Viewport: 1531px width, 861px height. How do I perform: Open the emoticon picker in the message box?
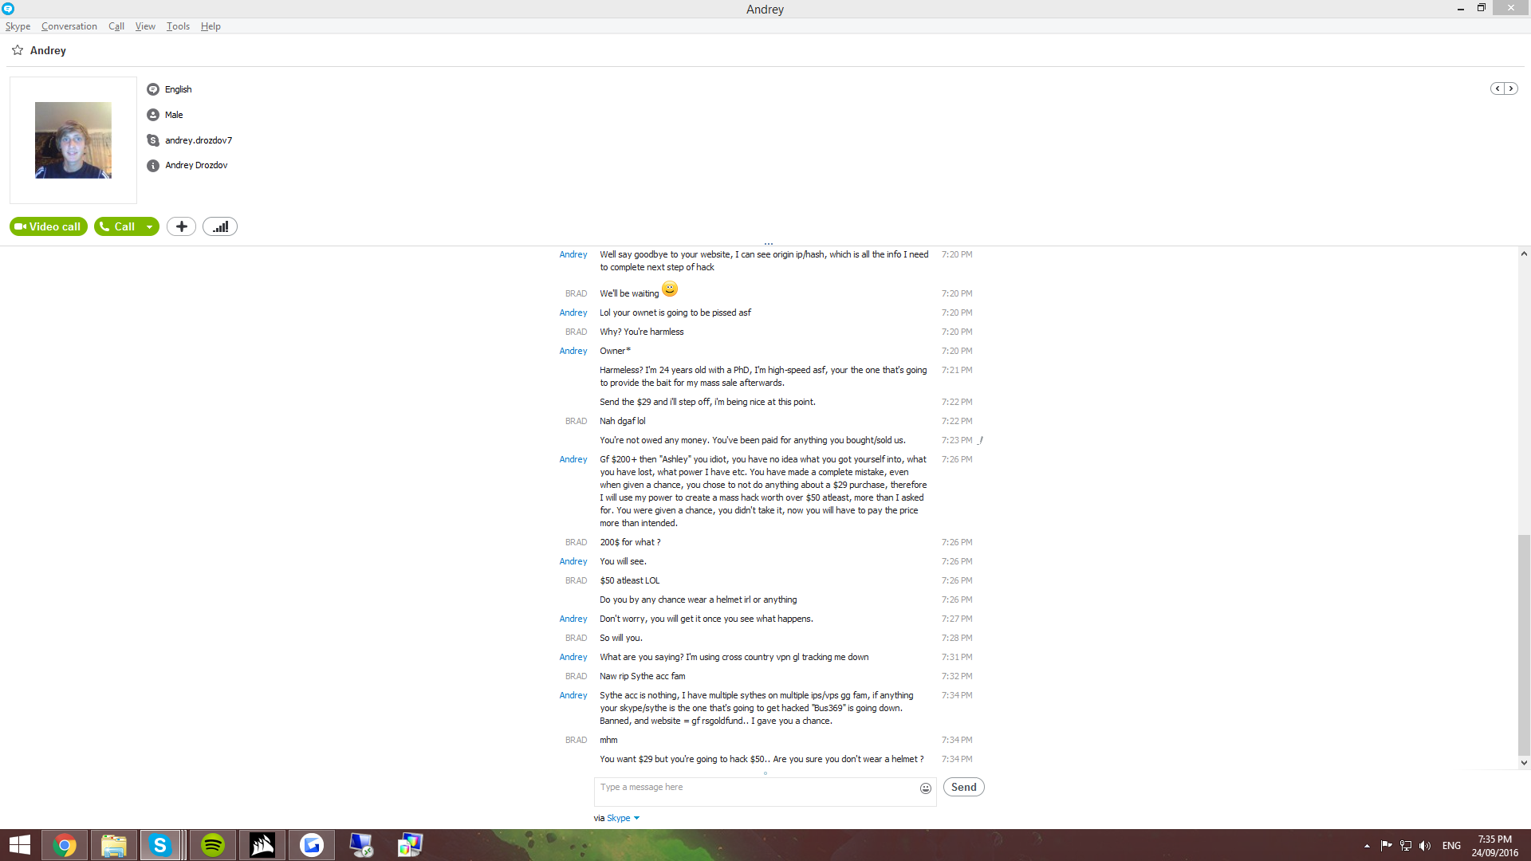(x=925, y=788)
